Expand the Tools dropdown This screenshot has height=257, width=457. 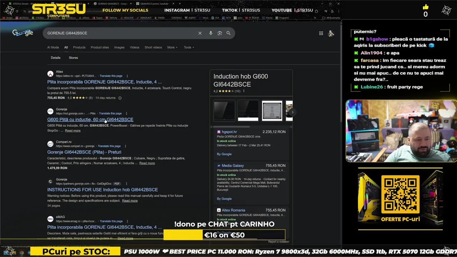click(x=189, y=47)
